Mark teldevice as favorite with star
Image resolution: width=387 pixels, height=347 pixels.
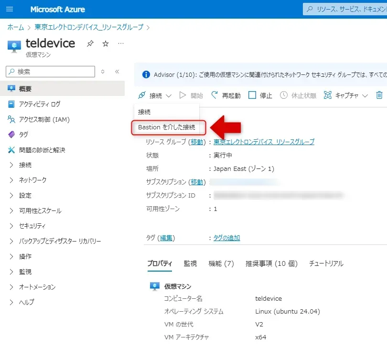pyautogui.click(x=106, y=44)
